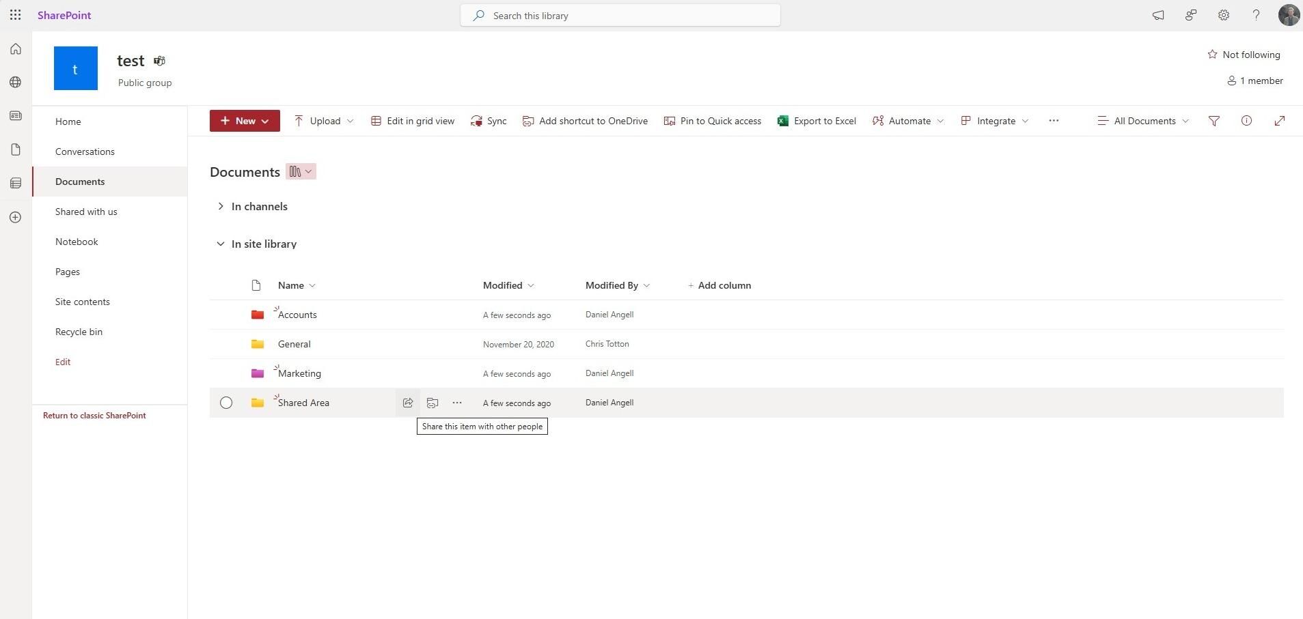Viewport: 1303px width, 619px height.
Task: Open the Modified column header menu
Action: point(508,285)
